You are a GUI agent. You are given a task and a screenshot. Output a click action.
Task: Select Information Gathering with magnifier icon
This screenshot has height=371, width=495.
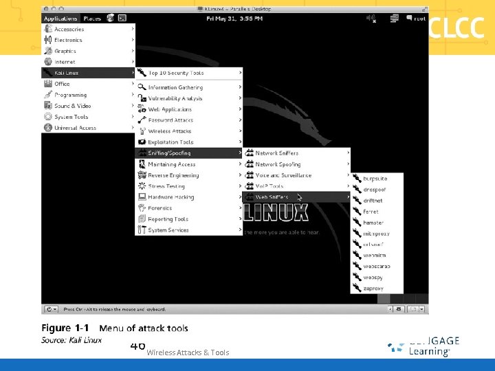pos(189,87)
